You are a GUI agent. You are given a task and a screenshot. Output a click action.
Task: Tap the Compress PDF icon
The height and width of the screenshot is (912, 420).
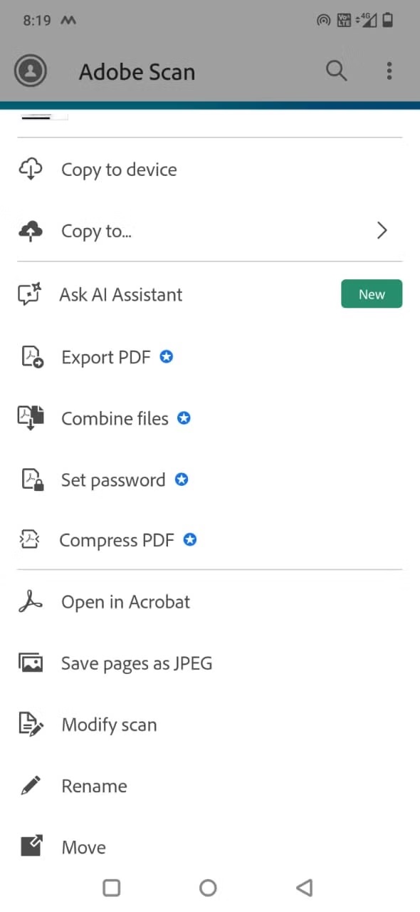point(30,541)
